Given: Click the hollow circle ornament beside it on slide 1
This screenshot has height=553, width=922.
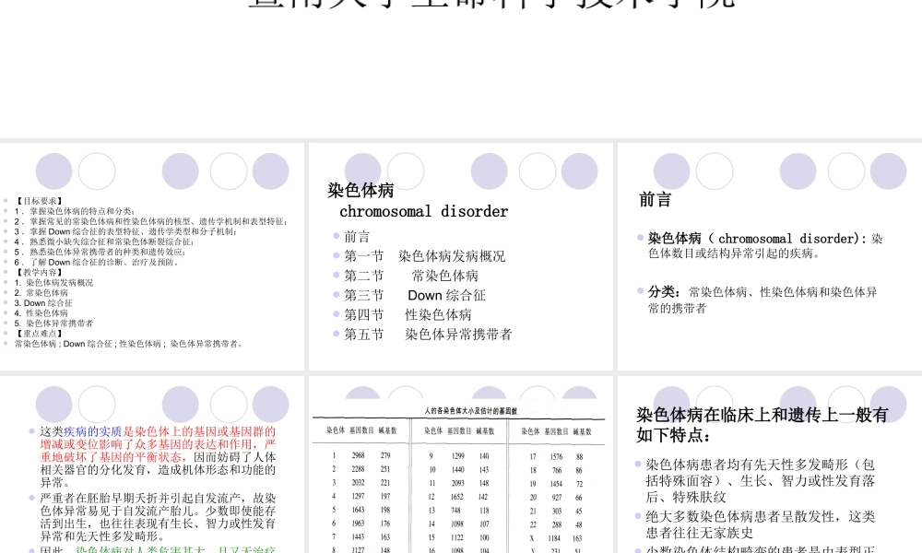Looking at the screenshot, I should tap(96, 171).
